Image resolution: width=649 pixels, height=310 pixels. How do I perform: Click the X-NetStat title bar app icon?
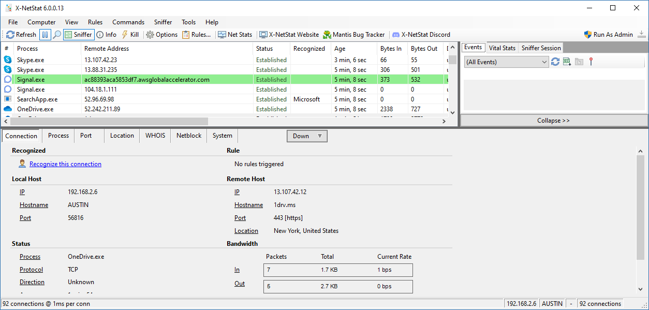tap(8, 8)
